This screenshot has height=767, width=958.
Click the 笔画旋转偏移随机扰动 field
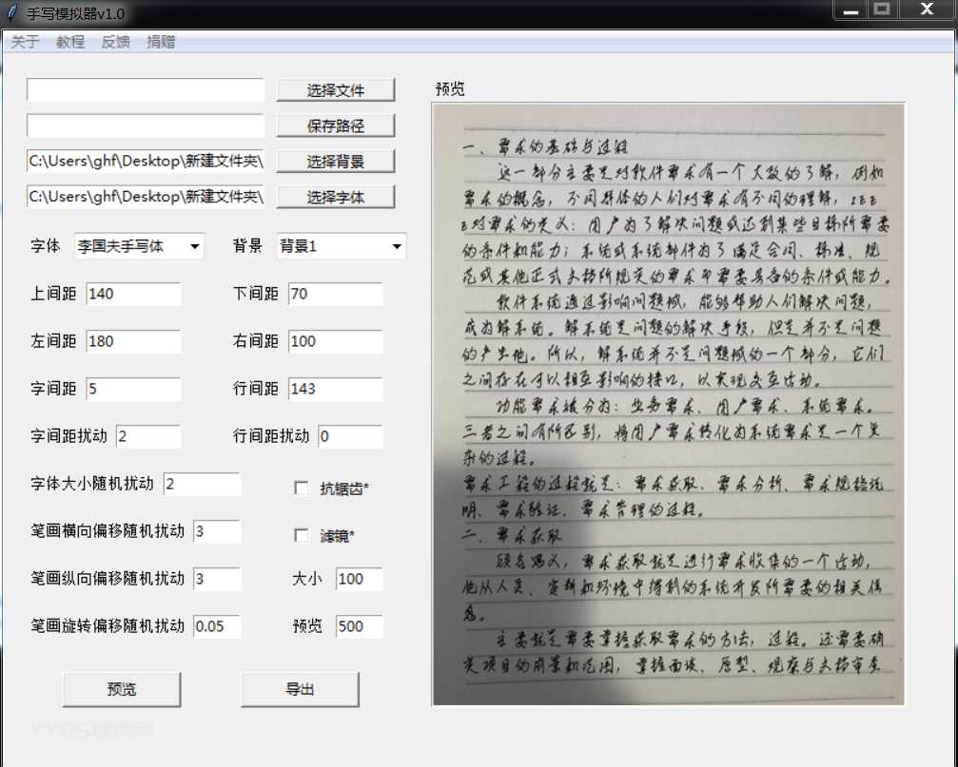[217, 627]
